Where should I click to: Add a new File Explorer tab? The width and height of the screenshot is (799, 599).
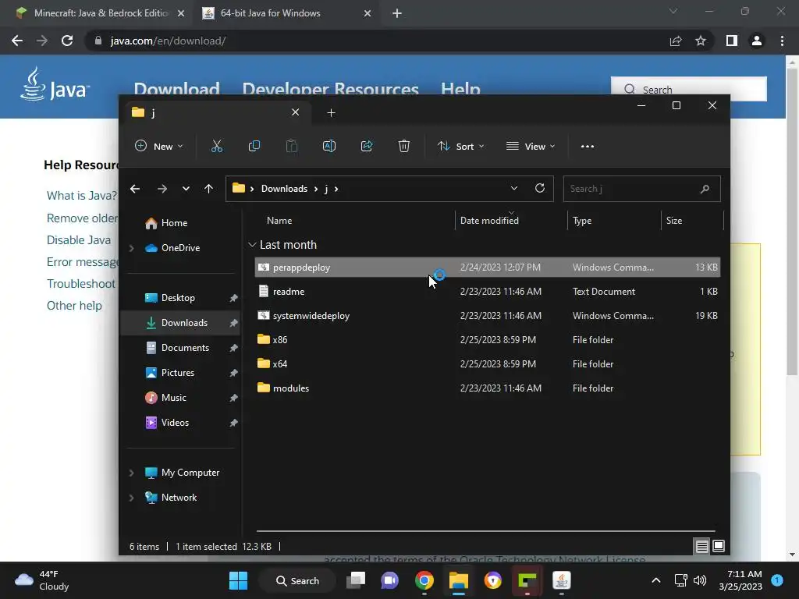pyautogui.click(x=331, y=112)
